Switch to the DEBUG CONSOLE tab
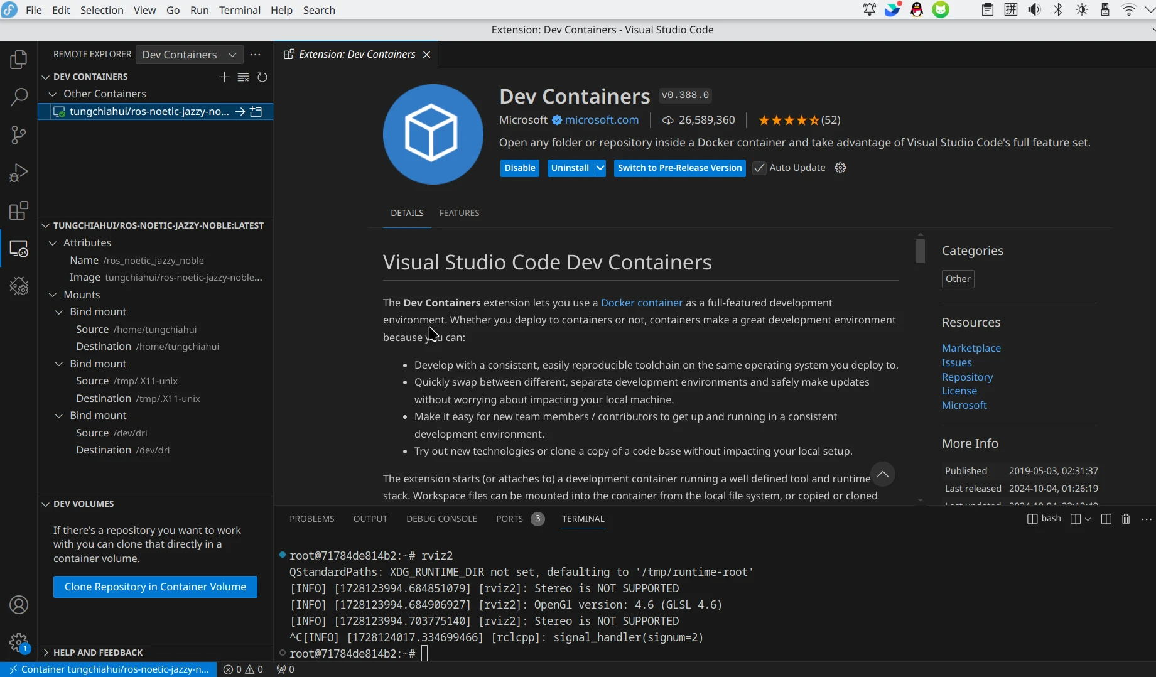1156x677 pixels. click(441, 519)
